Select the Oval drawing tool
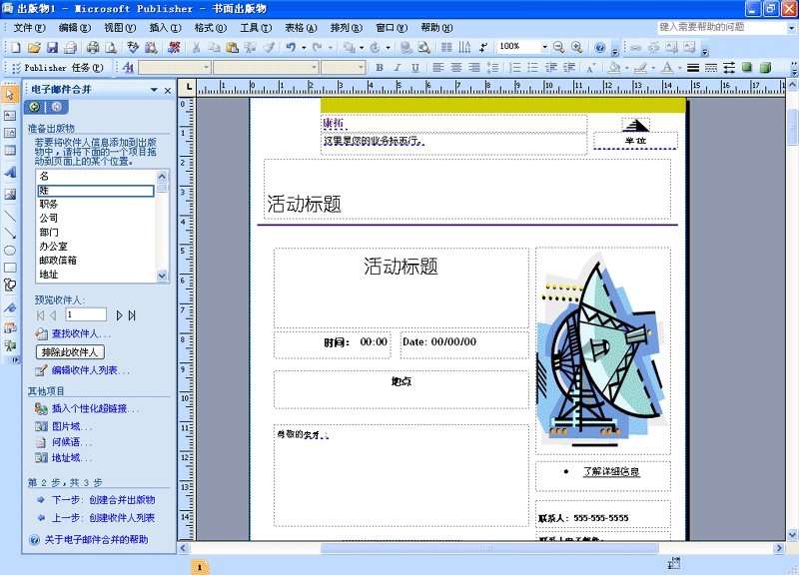Screen dimensions: 800x576 pos(10,250)
